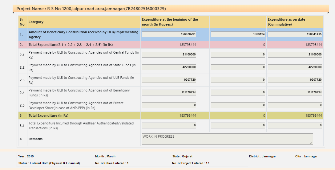Screen dimensions: 335x170
Task: Click Aadhaar Authenticated transactions cumulative field
Action: [295, 126]
